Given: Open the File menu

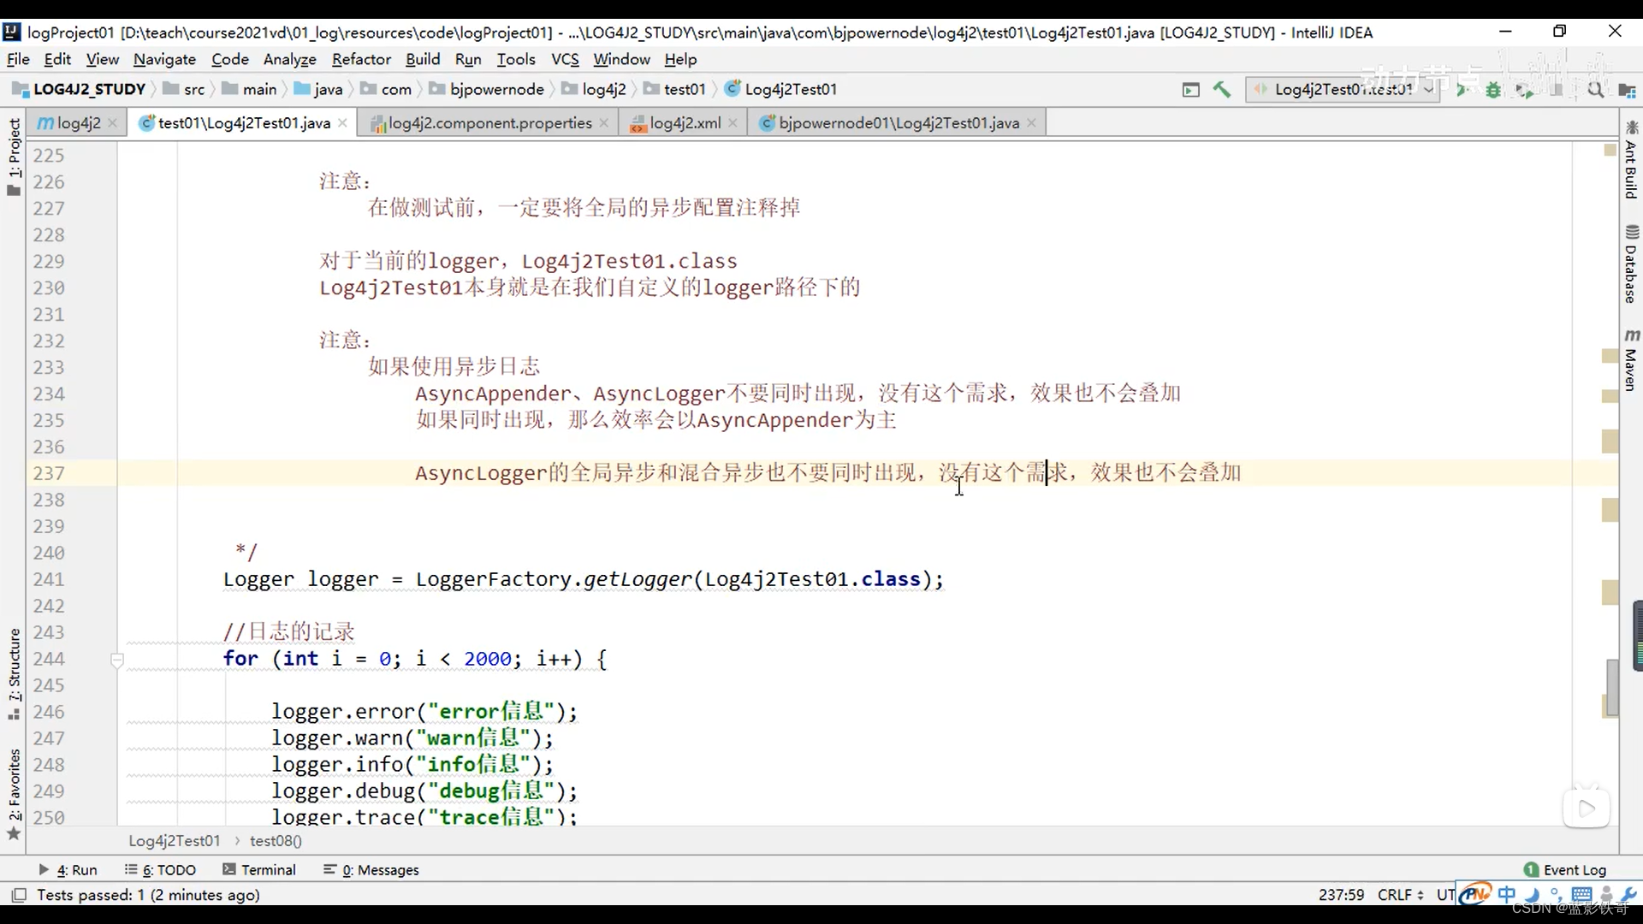Looking at the screenshot, I should click(18, 59).
